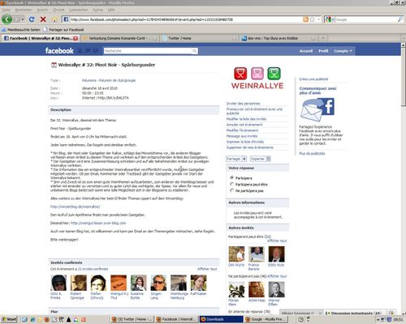
Task: Click the calendar icon beside the event title
Action: 54,65
